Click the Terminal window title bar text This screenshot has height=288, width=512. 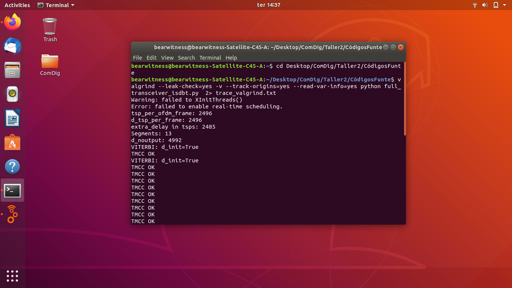(268, 47)
